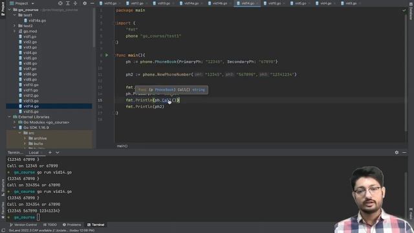The width and height of the screenshot is (414, 233).
Task: Select vid13.go in the project tree
Action: [31, 101]
